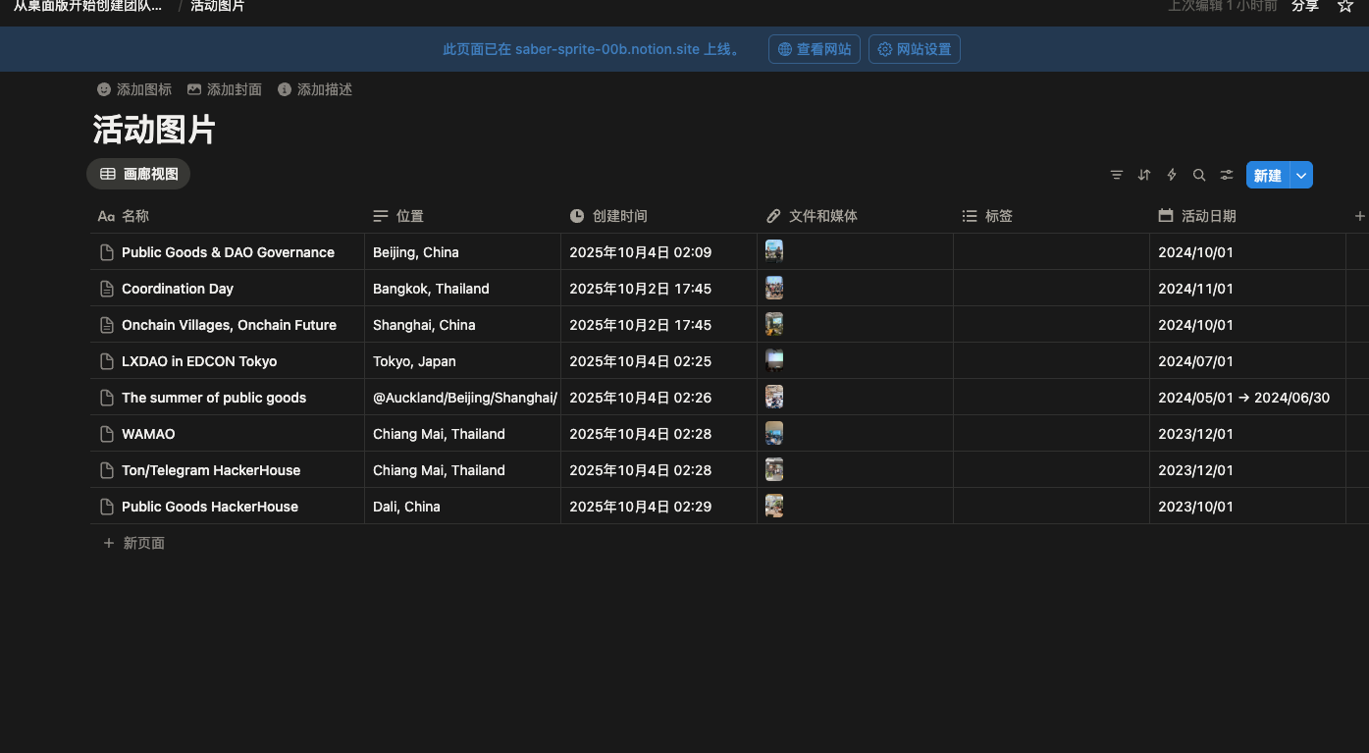1369x753 pixels.
Task: Open the page icon of the WAMAO row
Action: (107, 434)
